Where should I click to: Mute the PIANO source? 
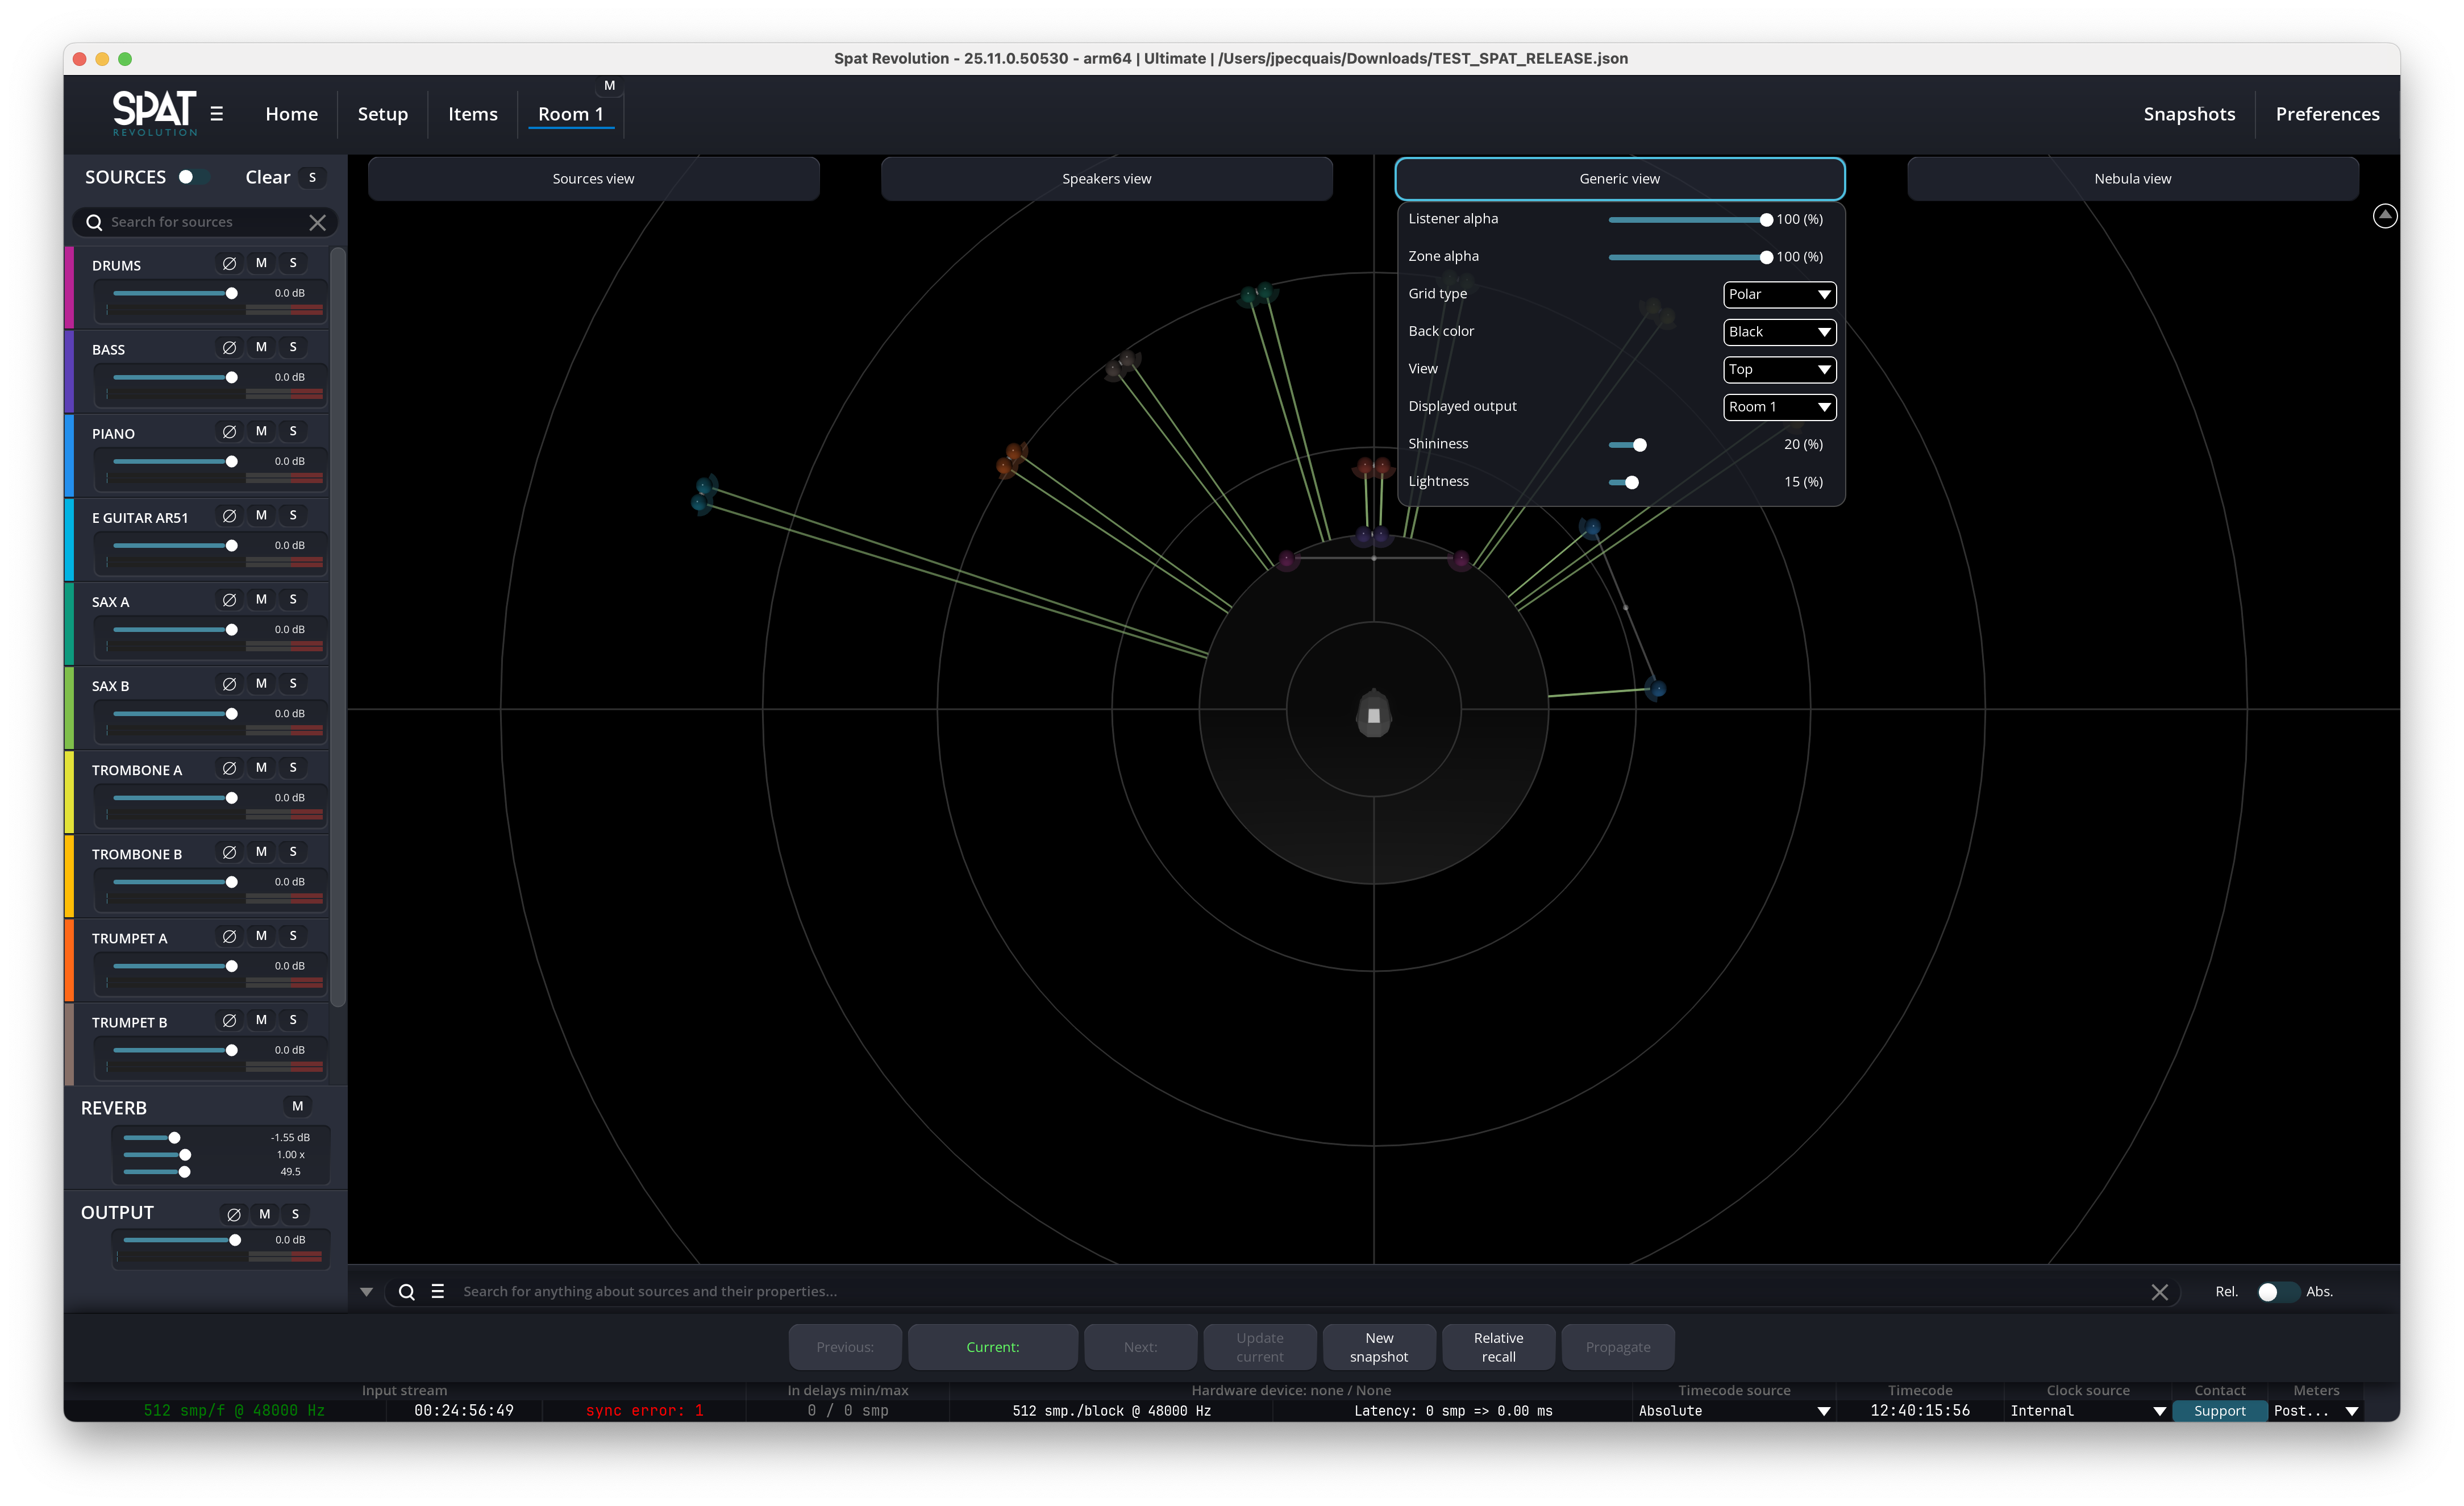[x=261, y=431]
